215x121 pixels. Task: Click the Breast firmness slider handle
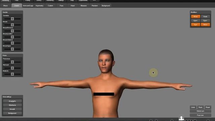coord(12,31)
